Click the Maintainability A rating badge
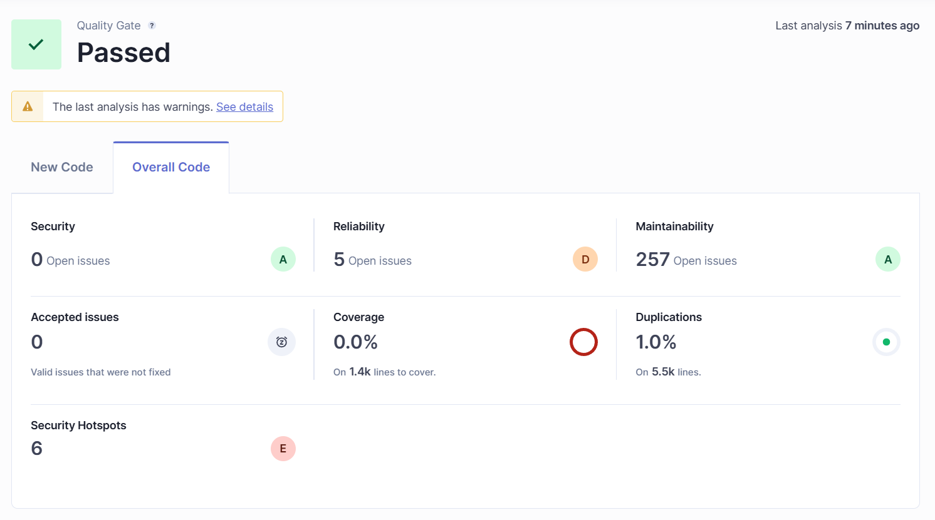Image resolution: width=935 pixels, height=520 pixels. [888, 259]
